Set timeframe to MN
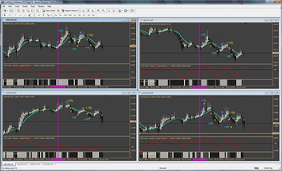This screenshot has width=282, height=171. (93, 15)
